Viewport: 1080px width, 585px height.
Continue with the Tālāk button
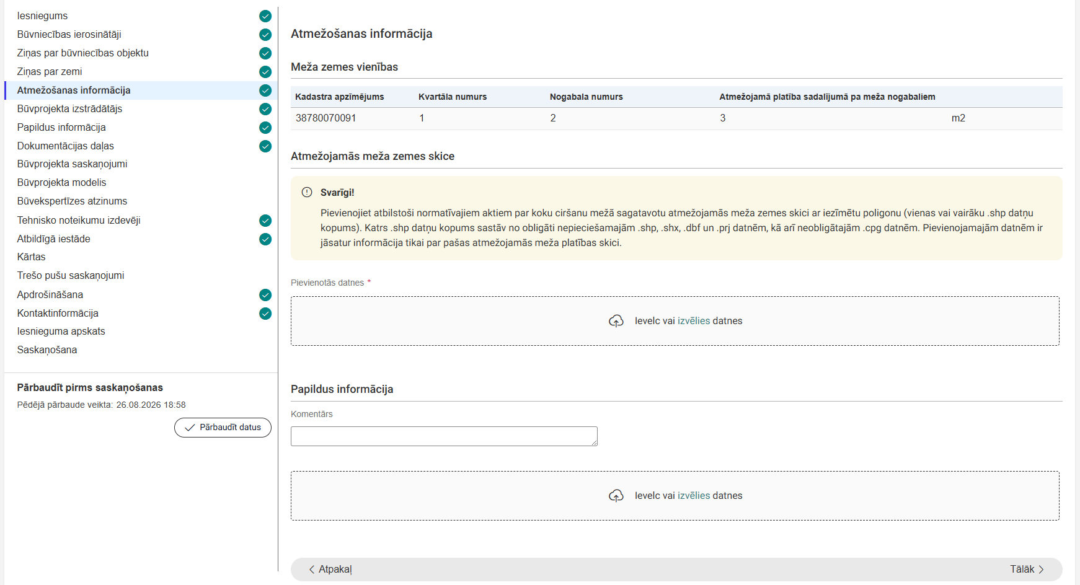point(1027,570)
